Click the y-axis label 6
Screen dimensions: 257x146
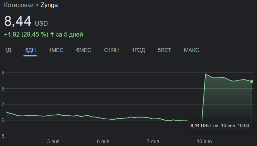pos(3,120)
